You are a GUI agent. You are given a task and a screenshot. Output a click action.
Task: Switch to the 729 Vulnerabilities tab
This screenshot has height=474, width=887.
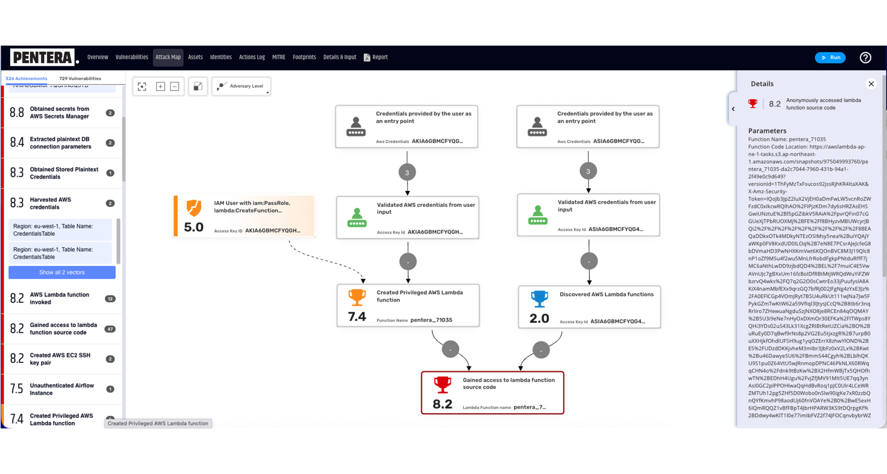(x=80, y=79)
